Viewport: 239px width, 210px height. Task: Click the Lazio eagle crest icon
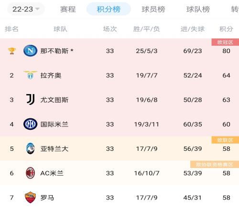point(30,75)
